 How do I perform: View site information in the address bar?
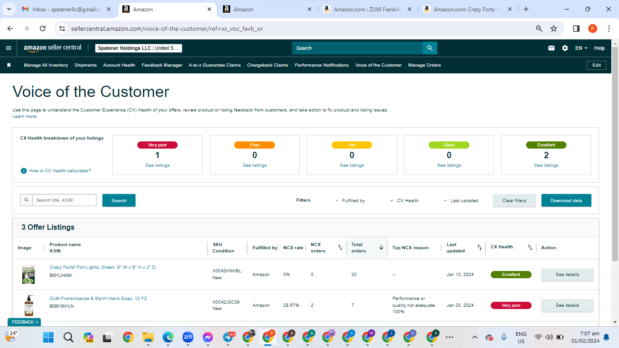coord(63,29)
